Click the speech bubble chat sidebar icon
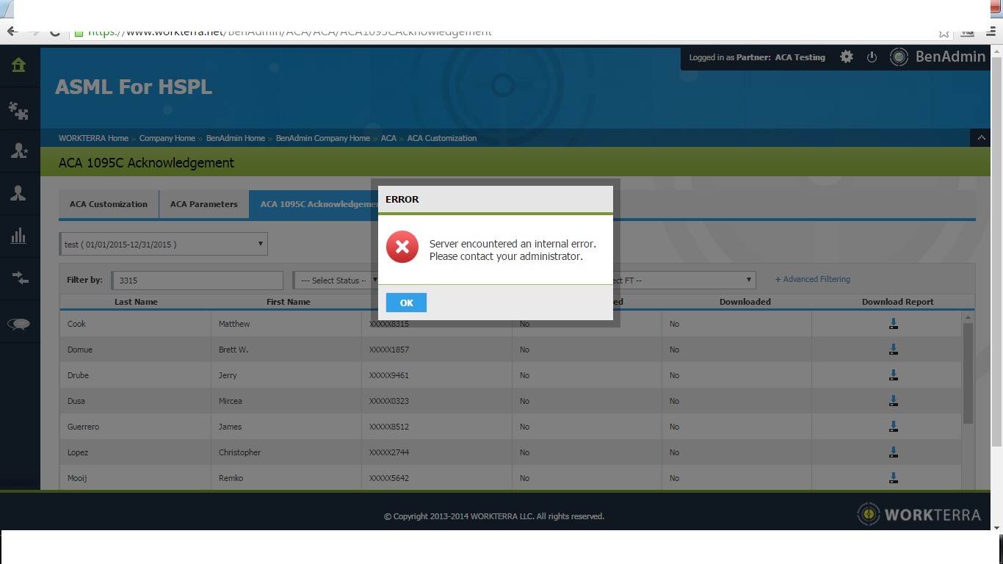Image resolution: width=1003 pixels, height=564 pixels. [19, 324]
